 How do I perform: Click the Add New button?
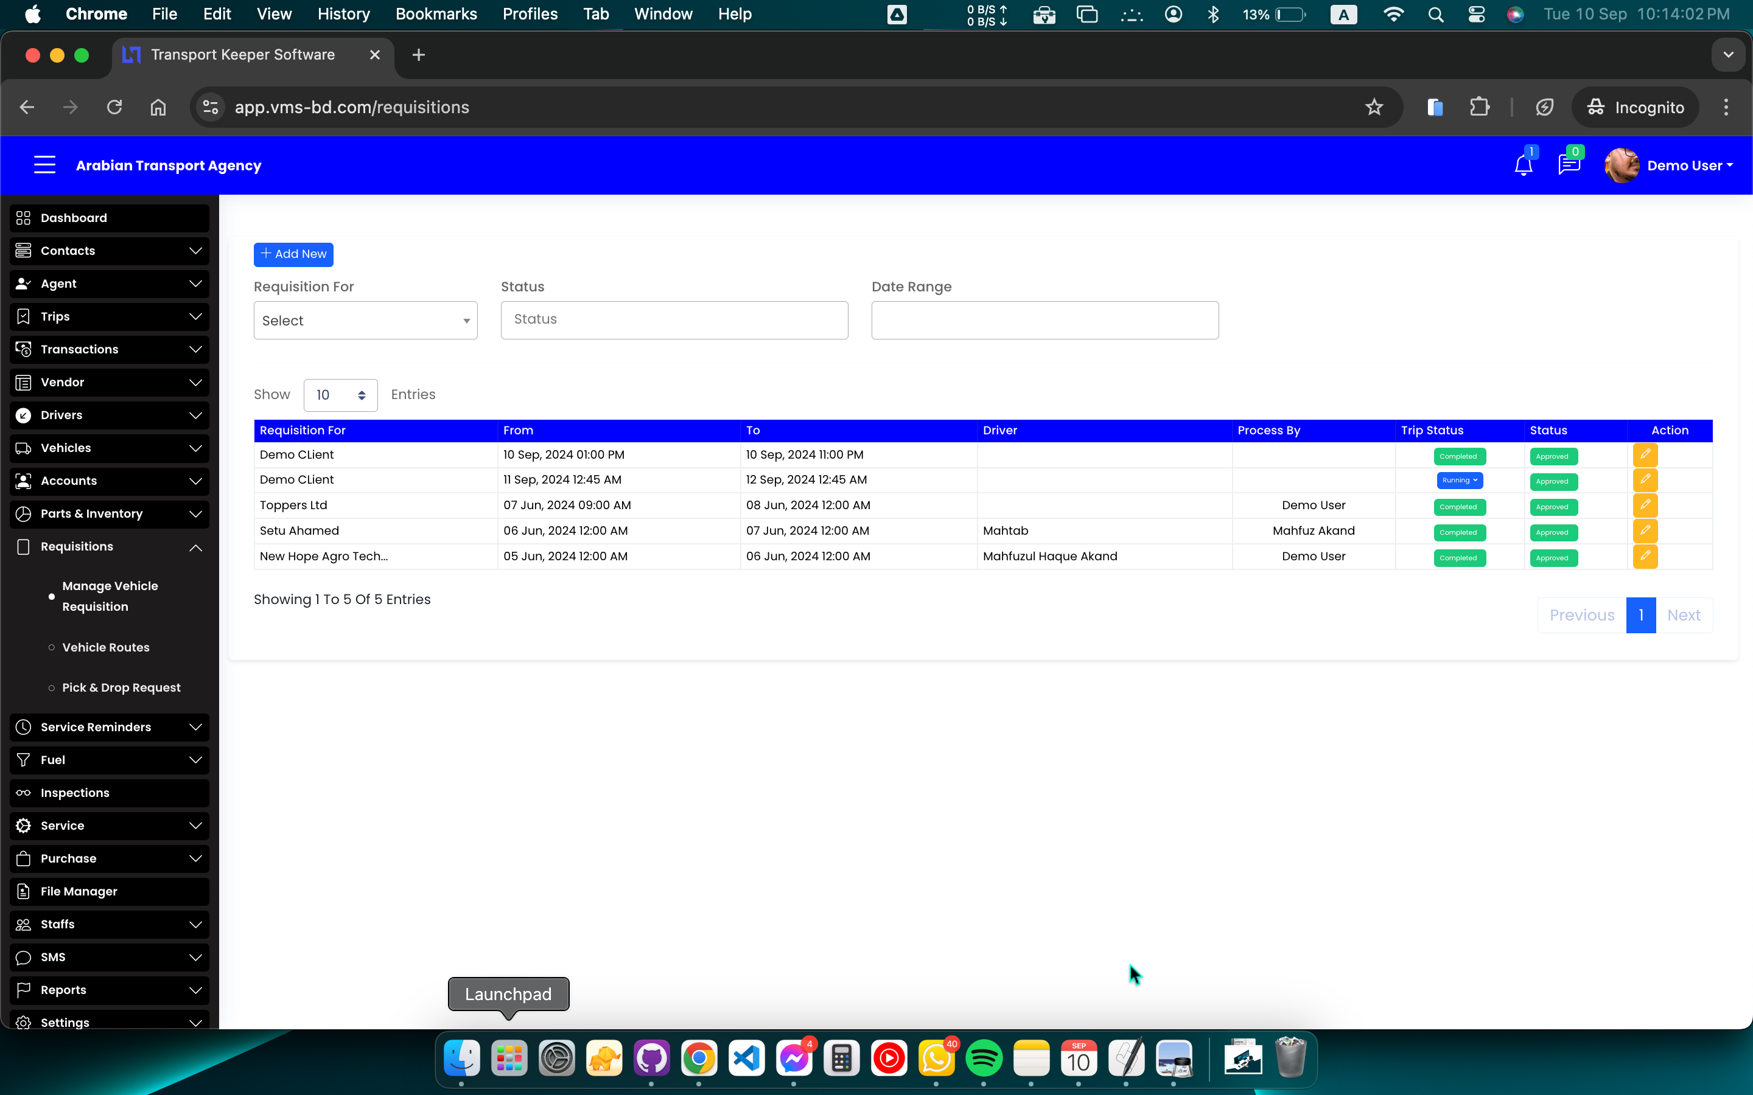coord(293,254)
